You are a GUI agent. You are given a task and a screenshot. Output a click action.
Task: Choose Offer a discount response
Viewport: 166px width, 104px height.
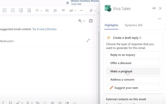[133, 63]
